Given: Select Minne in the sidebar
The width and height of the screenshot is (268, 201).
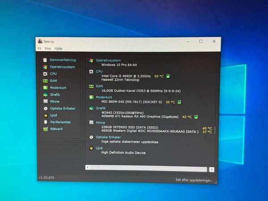Looking at the screenshot, I should [x=54, y=101].
